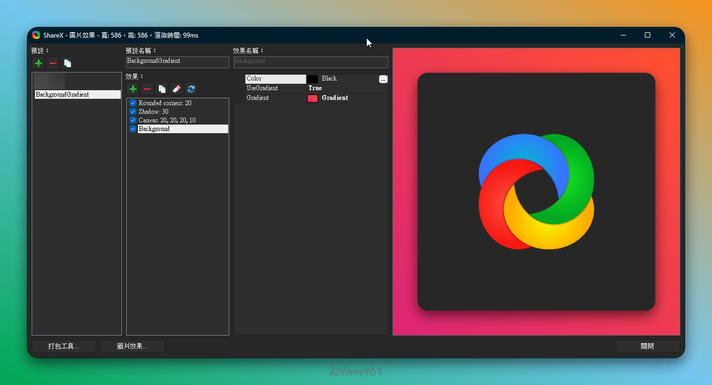The image size is (712, 385).
Task: Add a new effect with green plus
Action: pyautogui.click(x=133, y=89)
